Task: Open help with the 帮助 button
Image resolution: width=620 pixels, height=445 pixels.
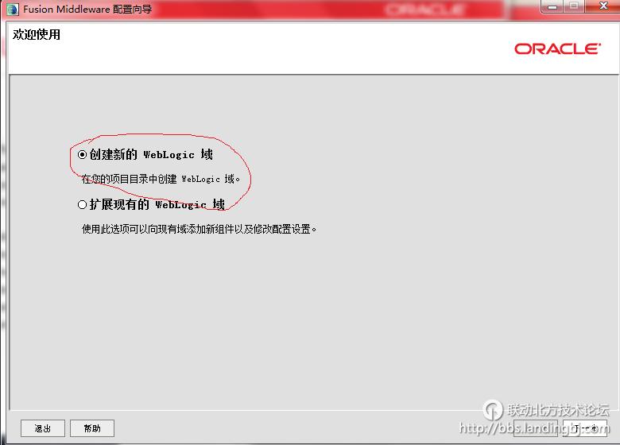Action: click(92, 428)
